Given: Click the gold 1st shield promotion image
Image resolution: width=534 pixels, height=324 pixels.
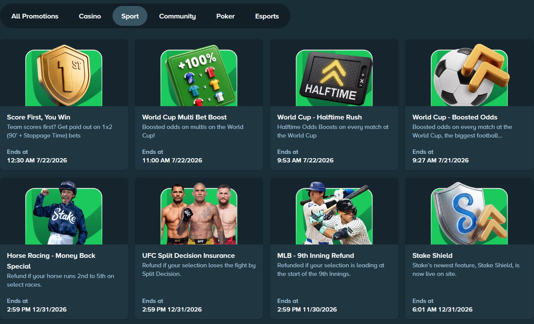Looking at the screenshot, I should [64, 75].
